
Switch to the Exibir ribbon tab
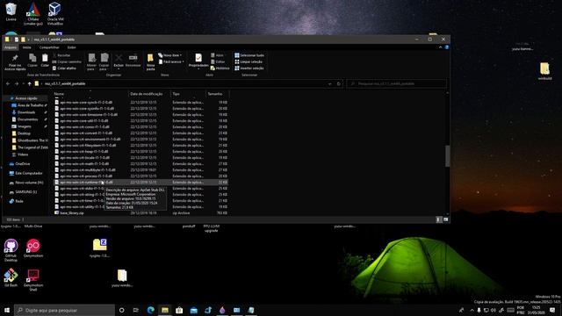pyautogui.click(x=72, y=47)
